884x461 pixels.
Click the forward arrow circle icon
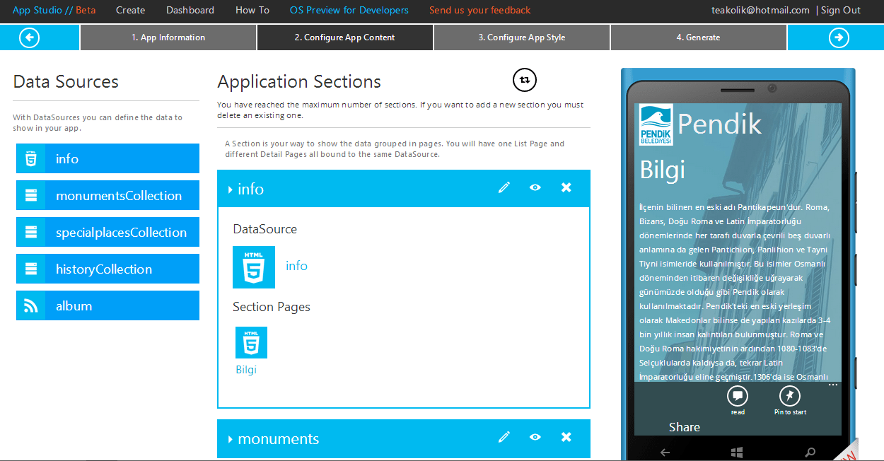(839, 37)
